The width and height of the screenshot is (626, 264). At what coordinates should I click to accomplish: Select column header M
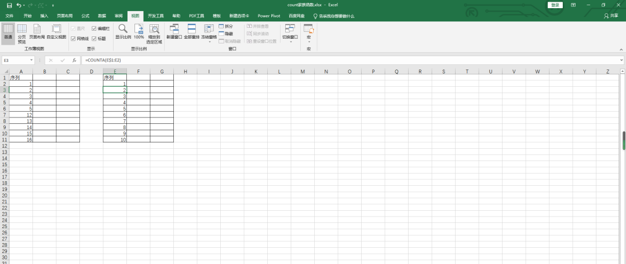point(302,72)
